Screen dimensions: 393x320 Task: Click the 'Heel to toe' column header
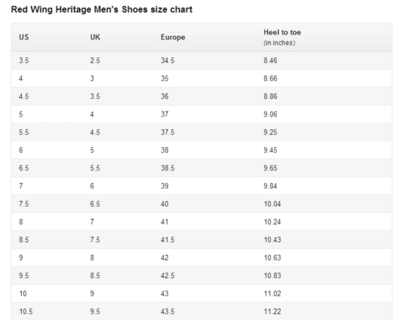281,33
